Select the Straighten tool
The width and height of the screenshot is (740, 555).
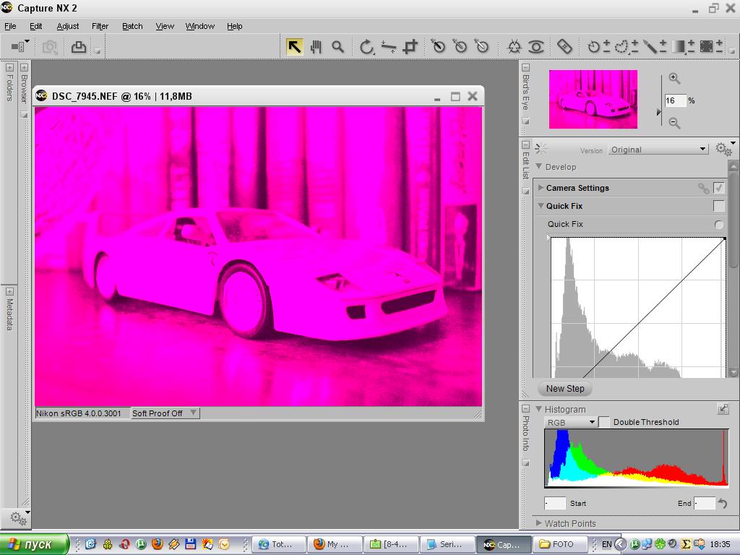point(389,47)
